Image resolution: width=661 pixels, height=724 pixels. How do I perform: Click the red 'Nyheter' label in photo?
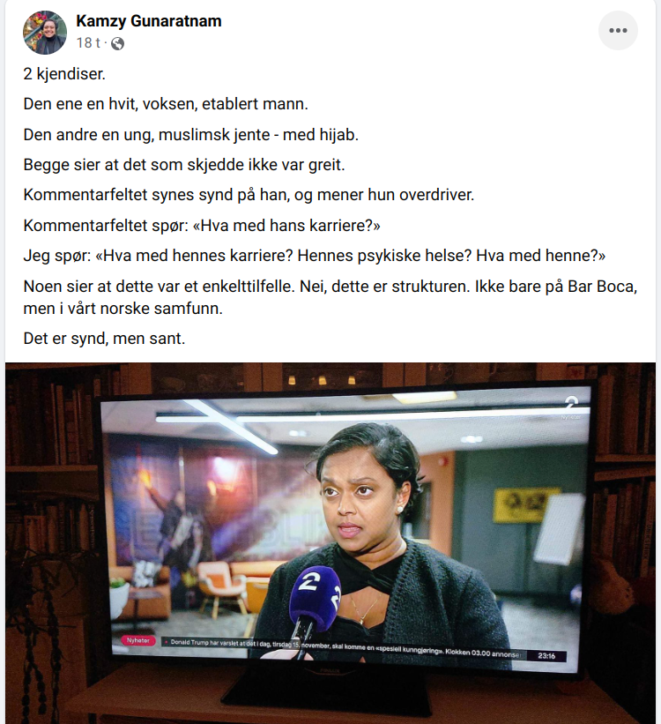(138, 640)
